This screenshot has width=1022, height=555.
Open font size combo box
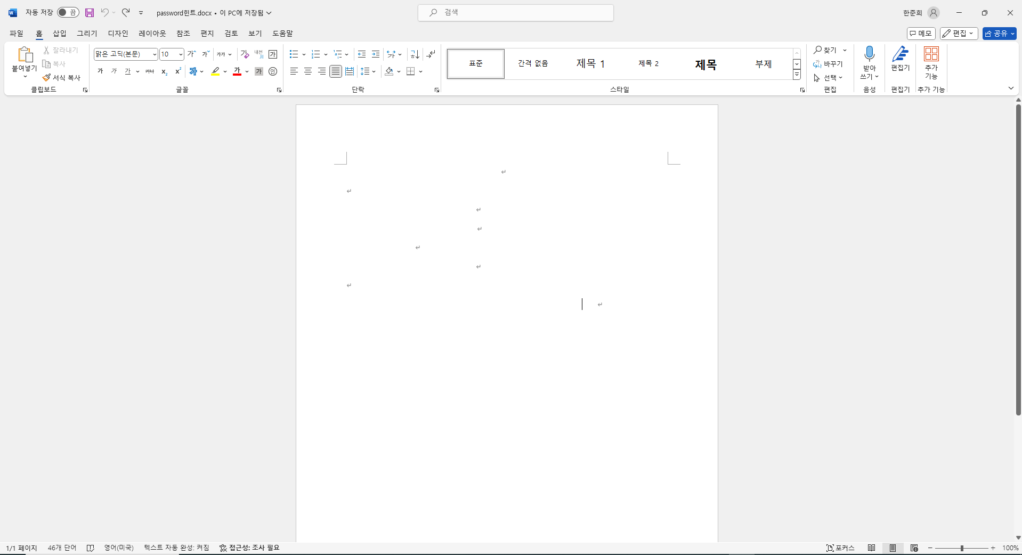click(x=172, y=54)
